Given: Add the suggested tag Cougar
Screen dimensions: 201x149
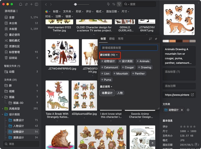Looking at the screenshot, I should 128,67.
